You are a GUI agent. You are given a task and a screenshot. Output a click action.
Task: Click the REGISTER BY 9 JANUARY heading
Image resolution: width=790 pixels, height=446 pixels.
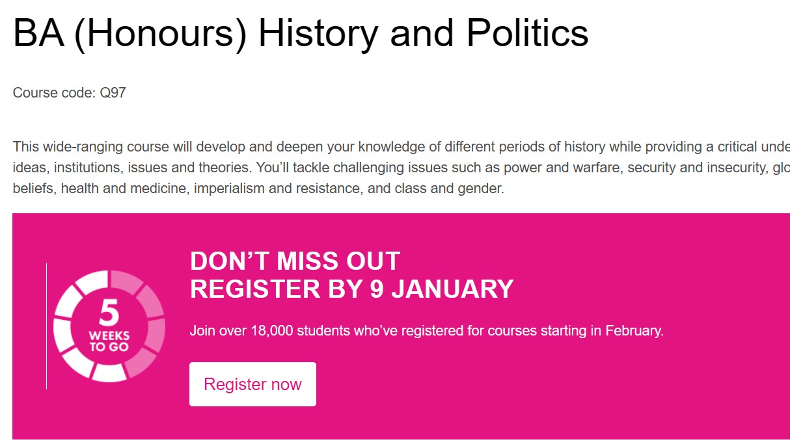tap(352, 289)
